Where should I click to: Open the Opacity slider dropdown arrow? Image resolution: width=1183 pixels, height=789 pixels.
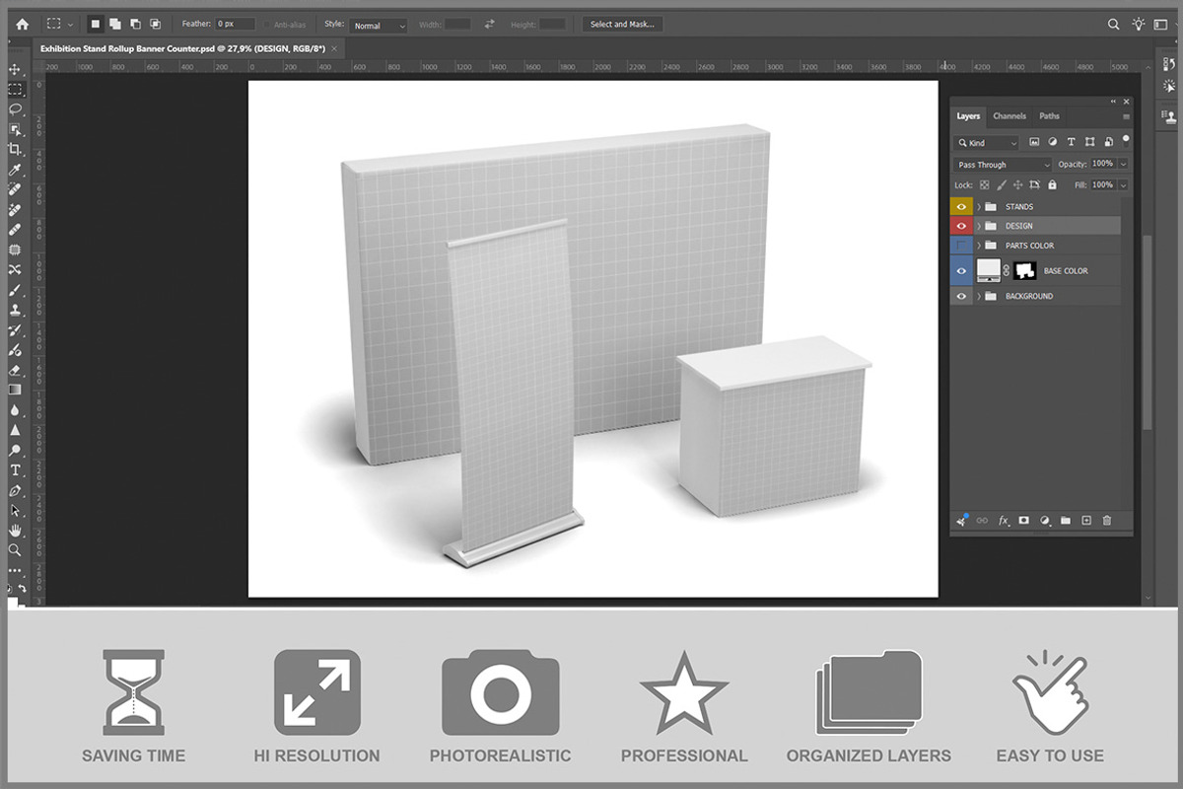(x=1123, y=164)
